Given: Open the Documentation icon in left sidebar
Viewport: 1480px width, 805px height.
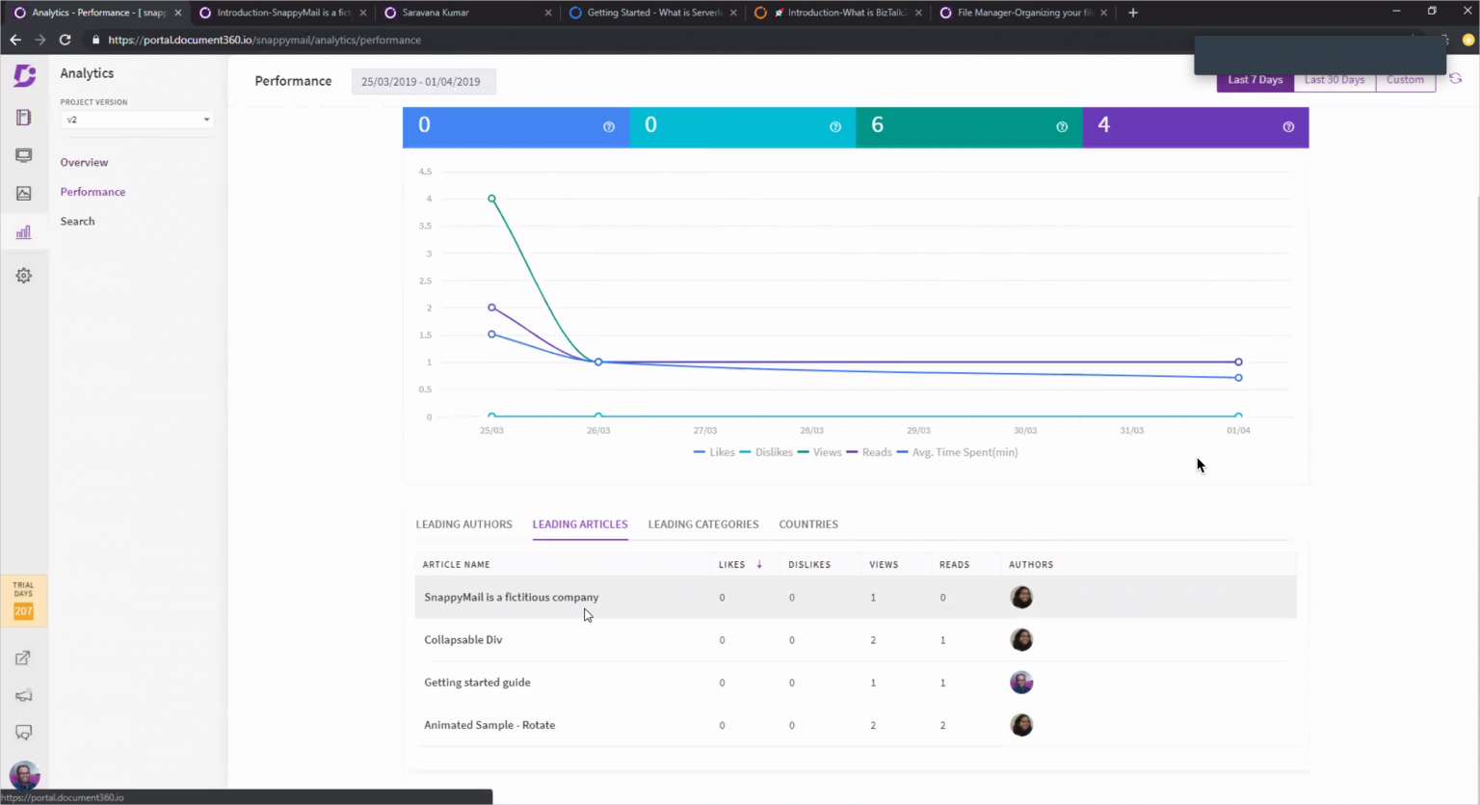Looking at the screenshot, I should coord(23,118).
